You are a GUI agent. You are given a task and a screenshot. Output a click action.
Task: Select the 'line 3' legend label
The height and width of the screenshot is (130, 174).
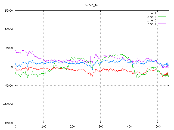tap(151, 20)
